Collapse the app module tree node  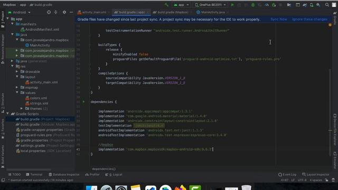(x=8, y=19)
